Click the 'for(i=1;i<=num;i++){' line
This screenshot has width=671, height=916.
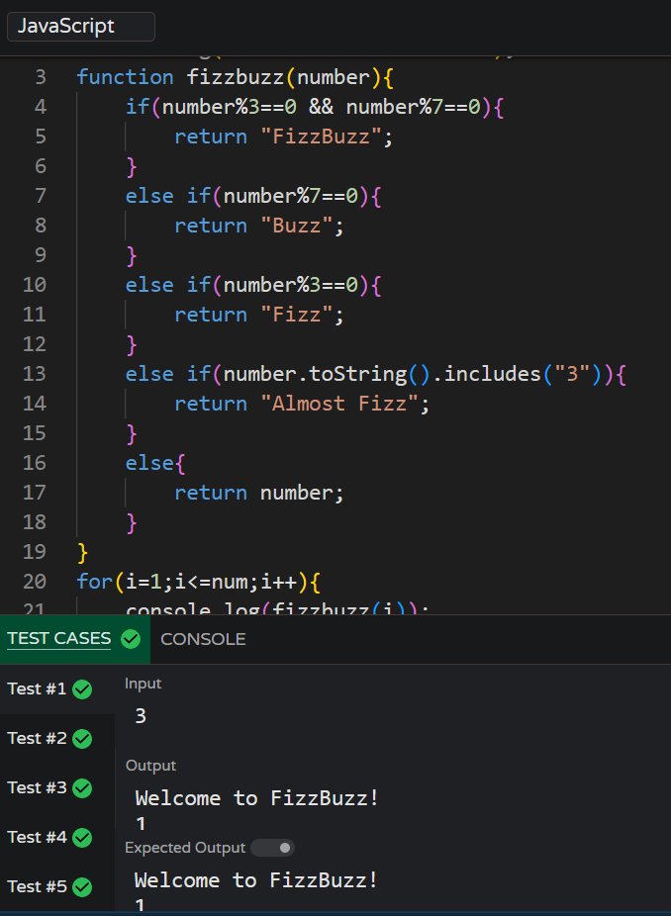coord(199,582)
